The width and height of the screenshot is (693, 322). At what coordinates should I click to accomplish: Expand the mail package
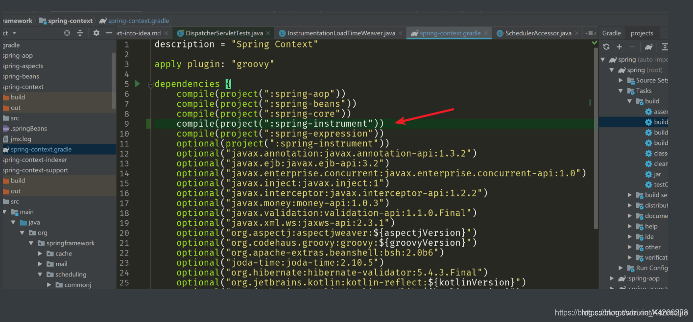tap(40, 264)
